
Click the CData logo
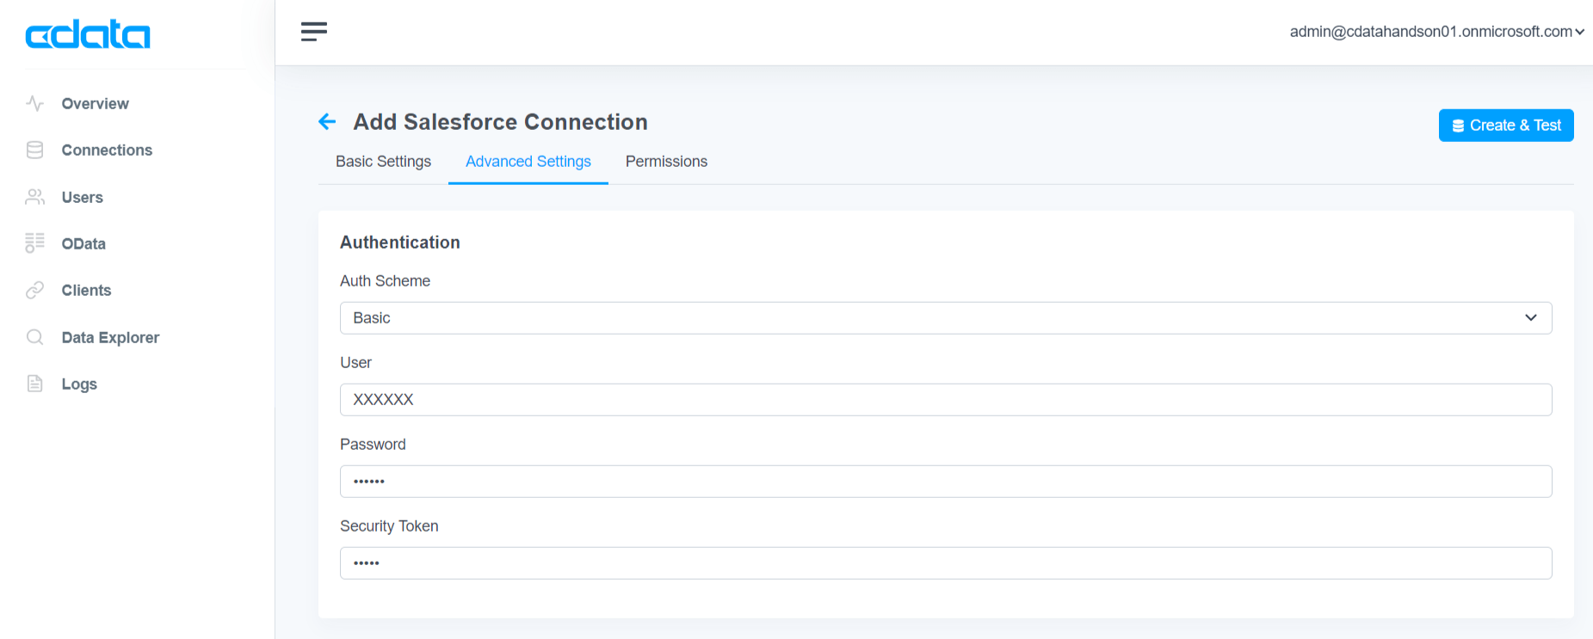tap(88, 34)
